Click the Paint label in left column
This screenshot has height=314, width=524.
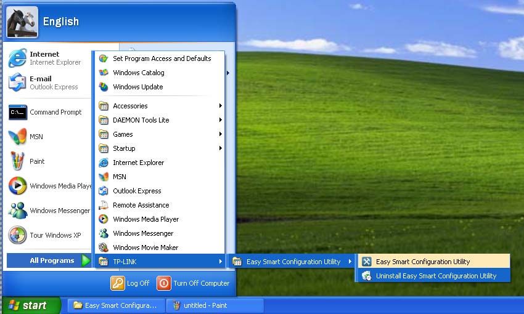pyautogui.click(x=37, y=161)
